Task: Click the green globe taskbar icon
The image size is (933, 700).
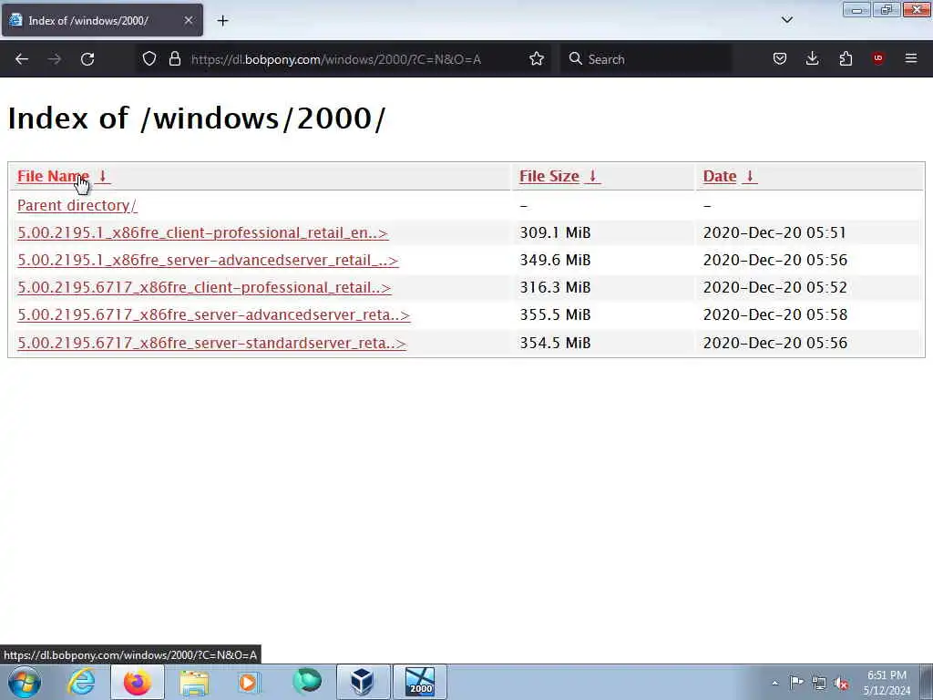Action: (306, 681)
